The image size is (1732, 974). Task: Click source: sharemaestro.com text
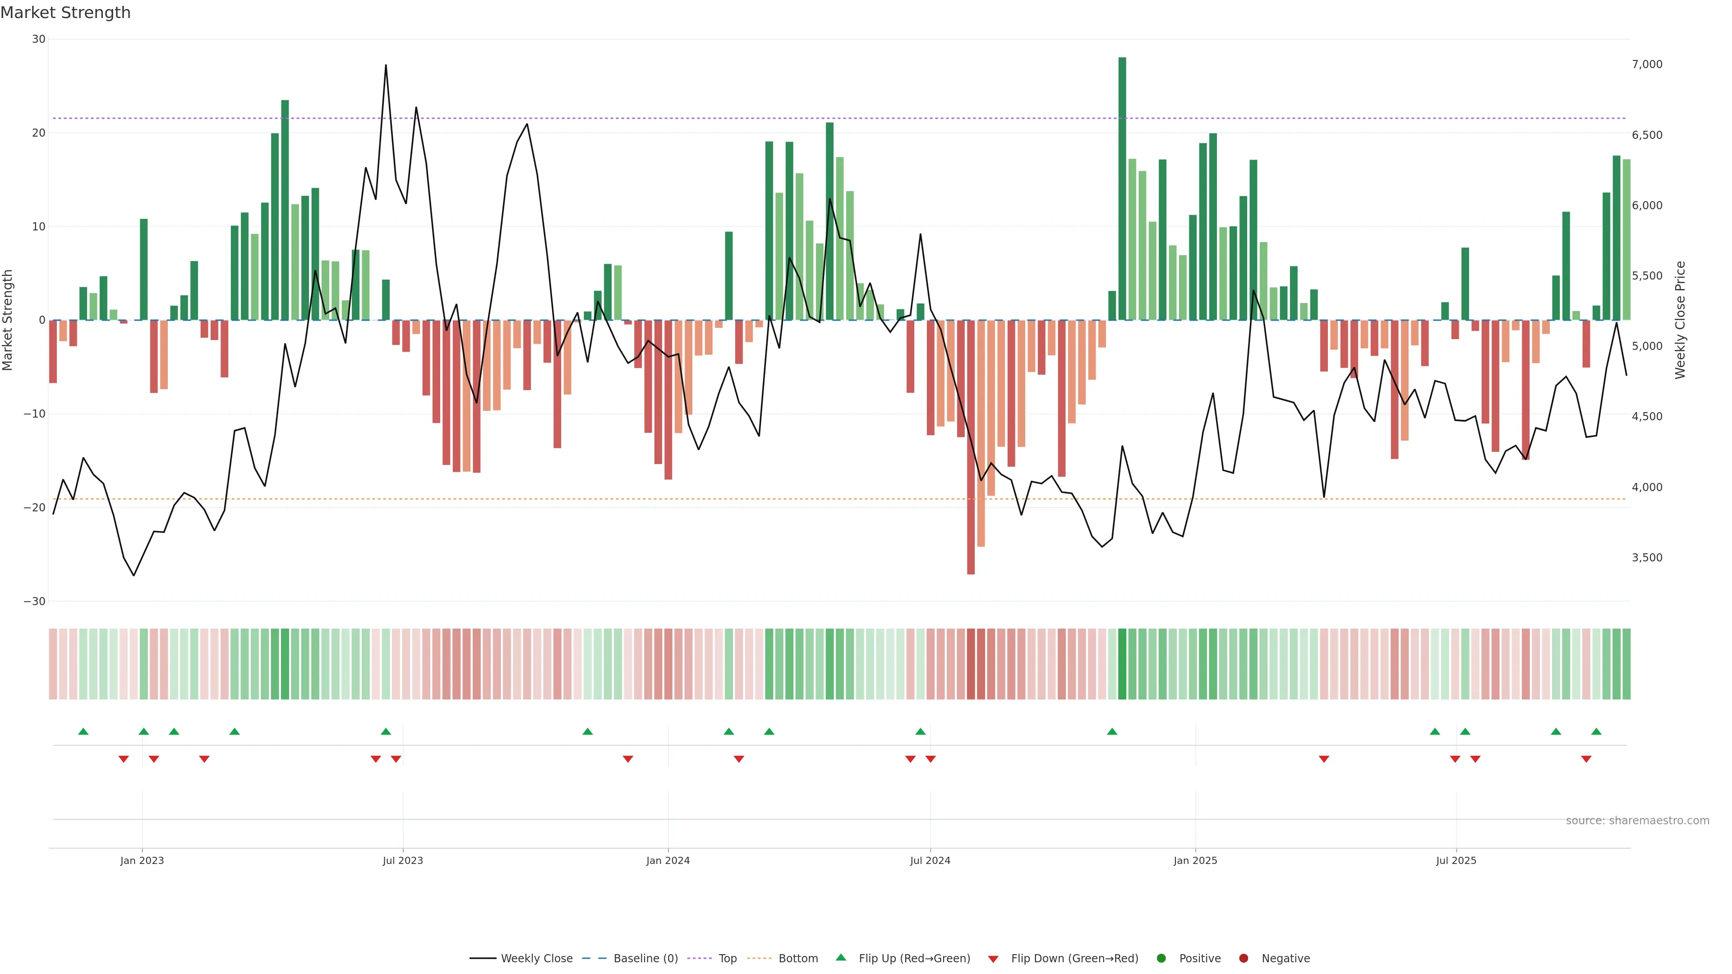[1637, 821]
